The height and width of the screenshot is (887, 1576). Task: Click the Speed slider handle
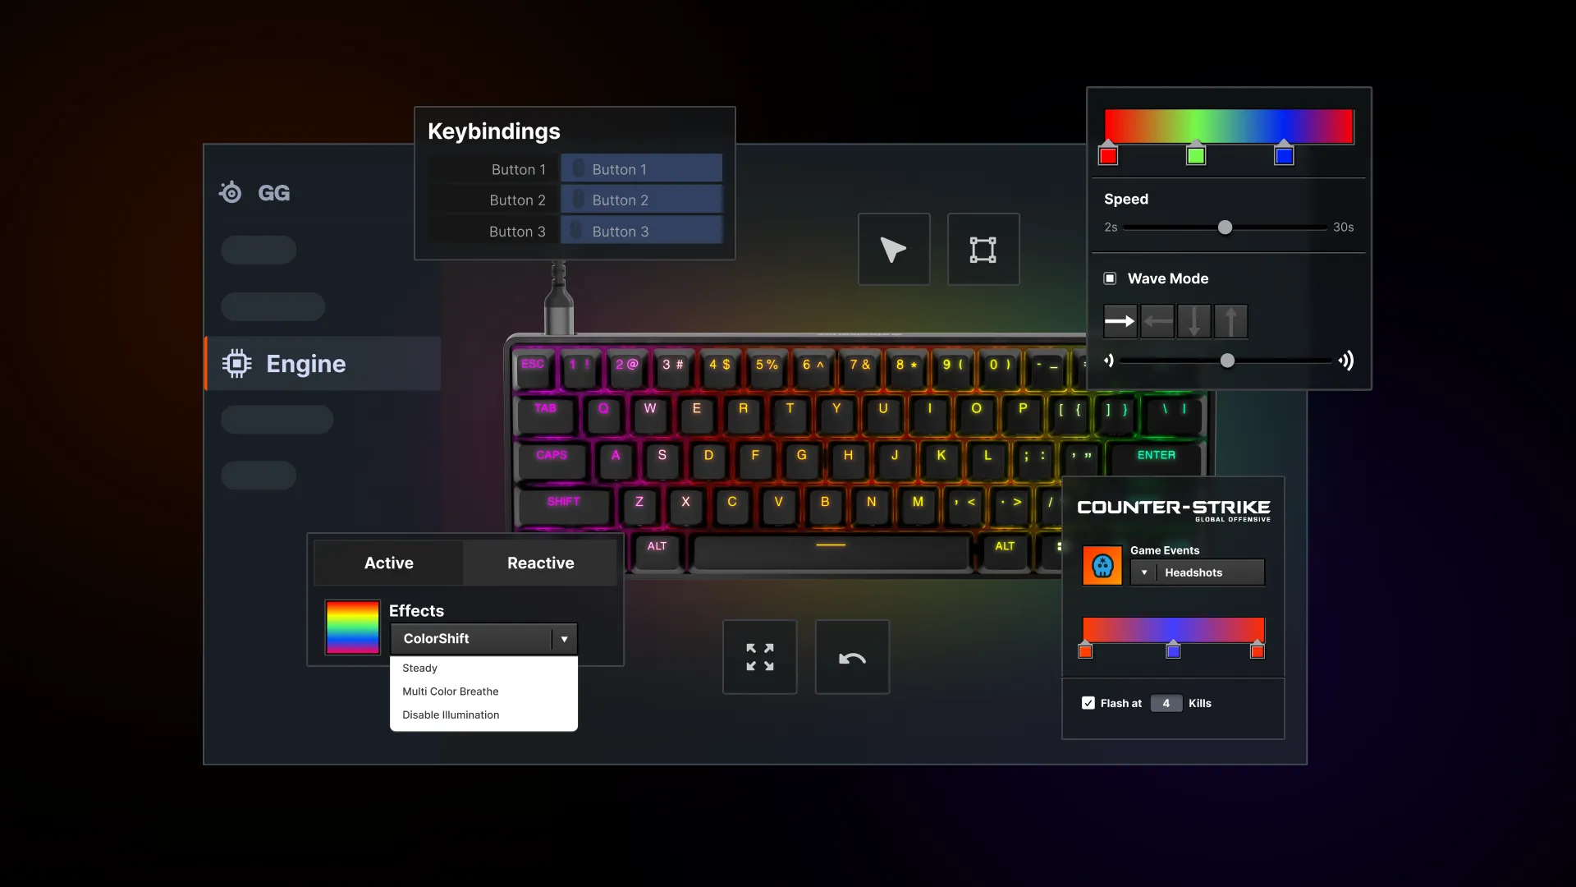point(1225,227)
